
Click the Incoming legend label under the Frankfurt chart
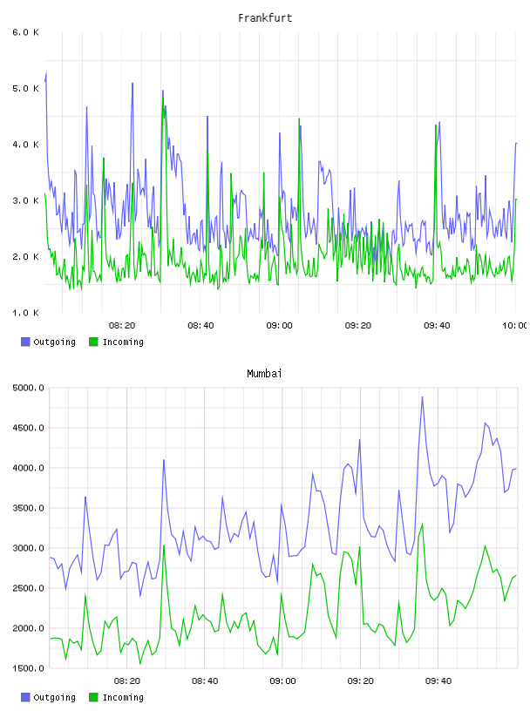click(123, 342)
